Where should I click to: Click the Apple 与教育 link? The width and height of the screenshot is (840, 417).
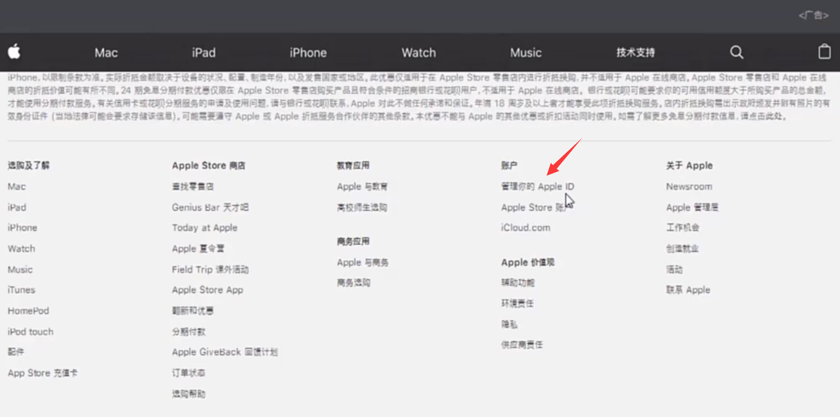(x=362, y=186)
